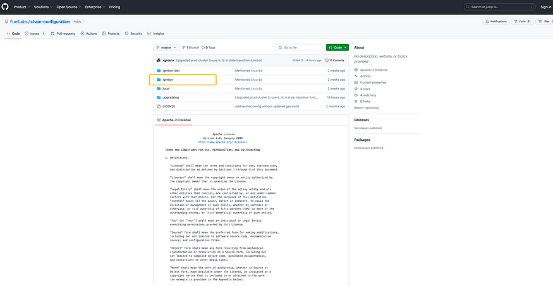The height and width of the screenshot is (286, 553).
Task: Open the chain-configuration repository link
Action: 50,22
